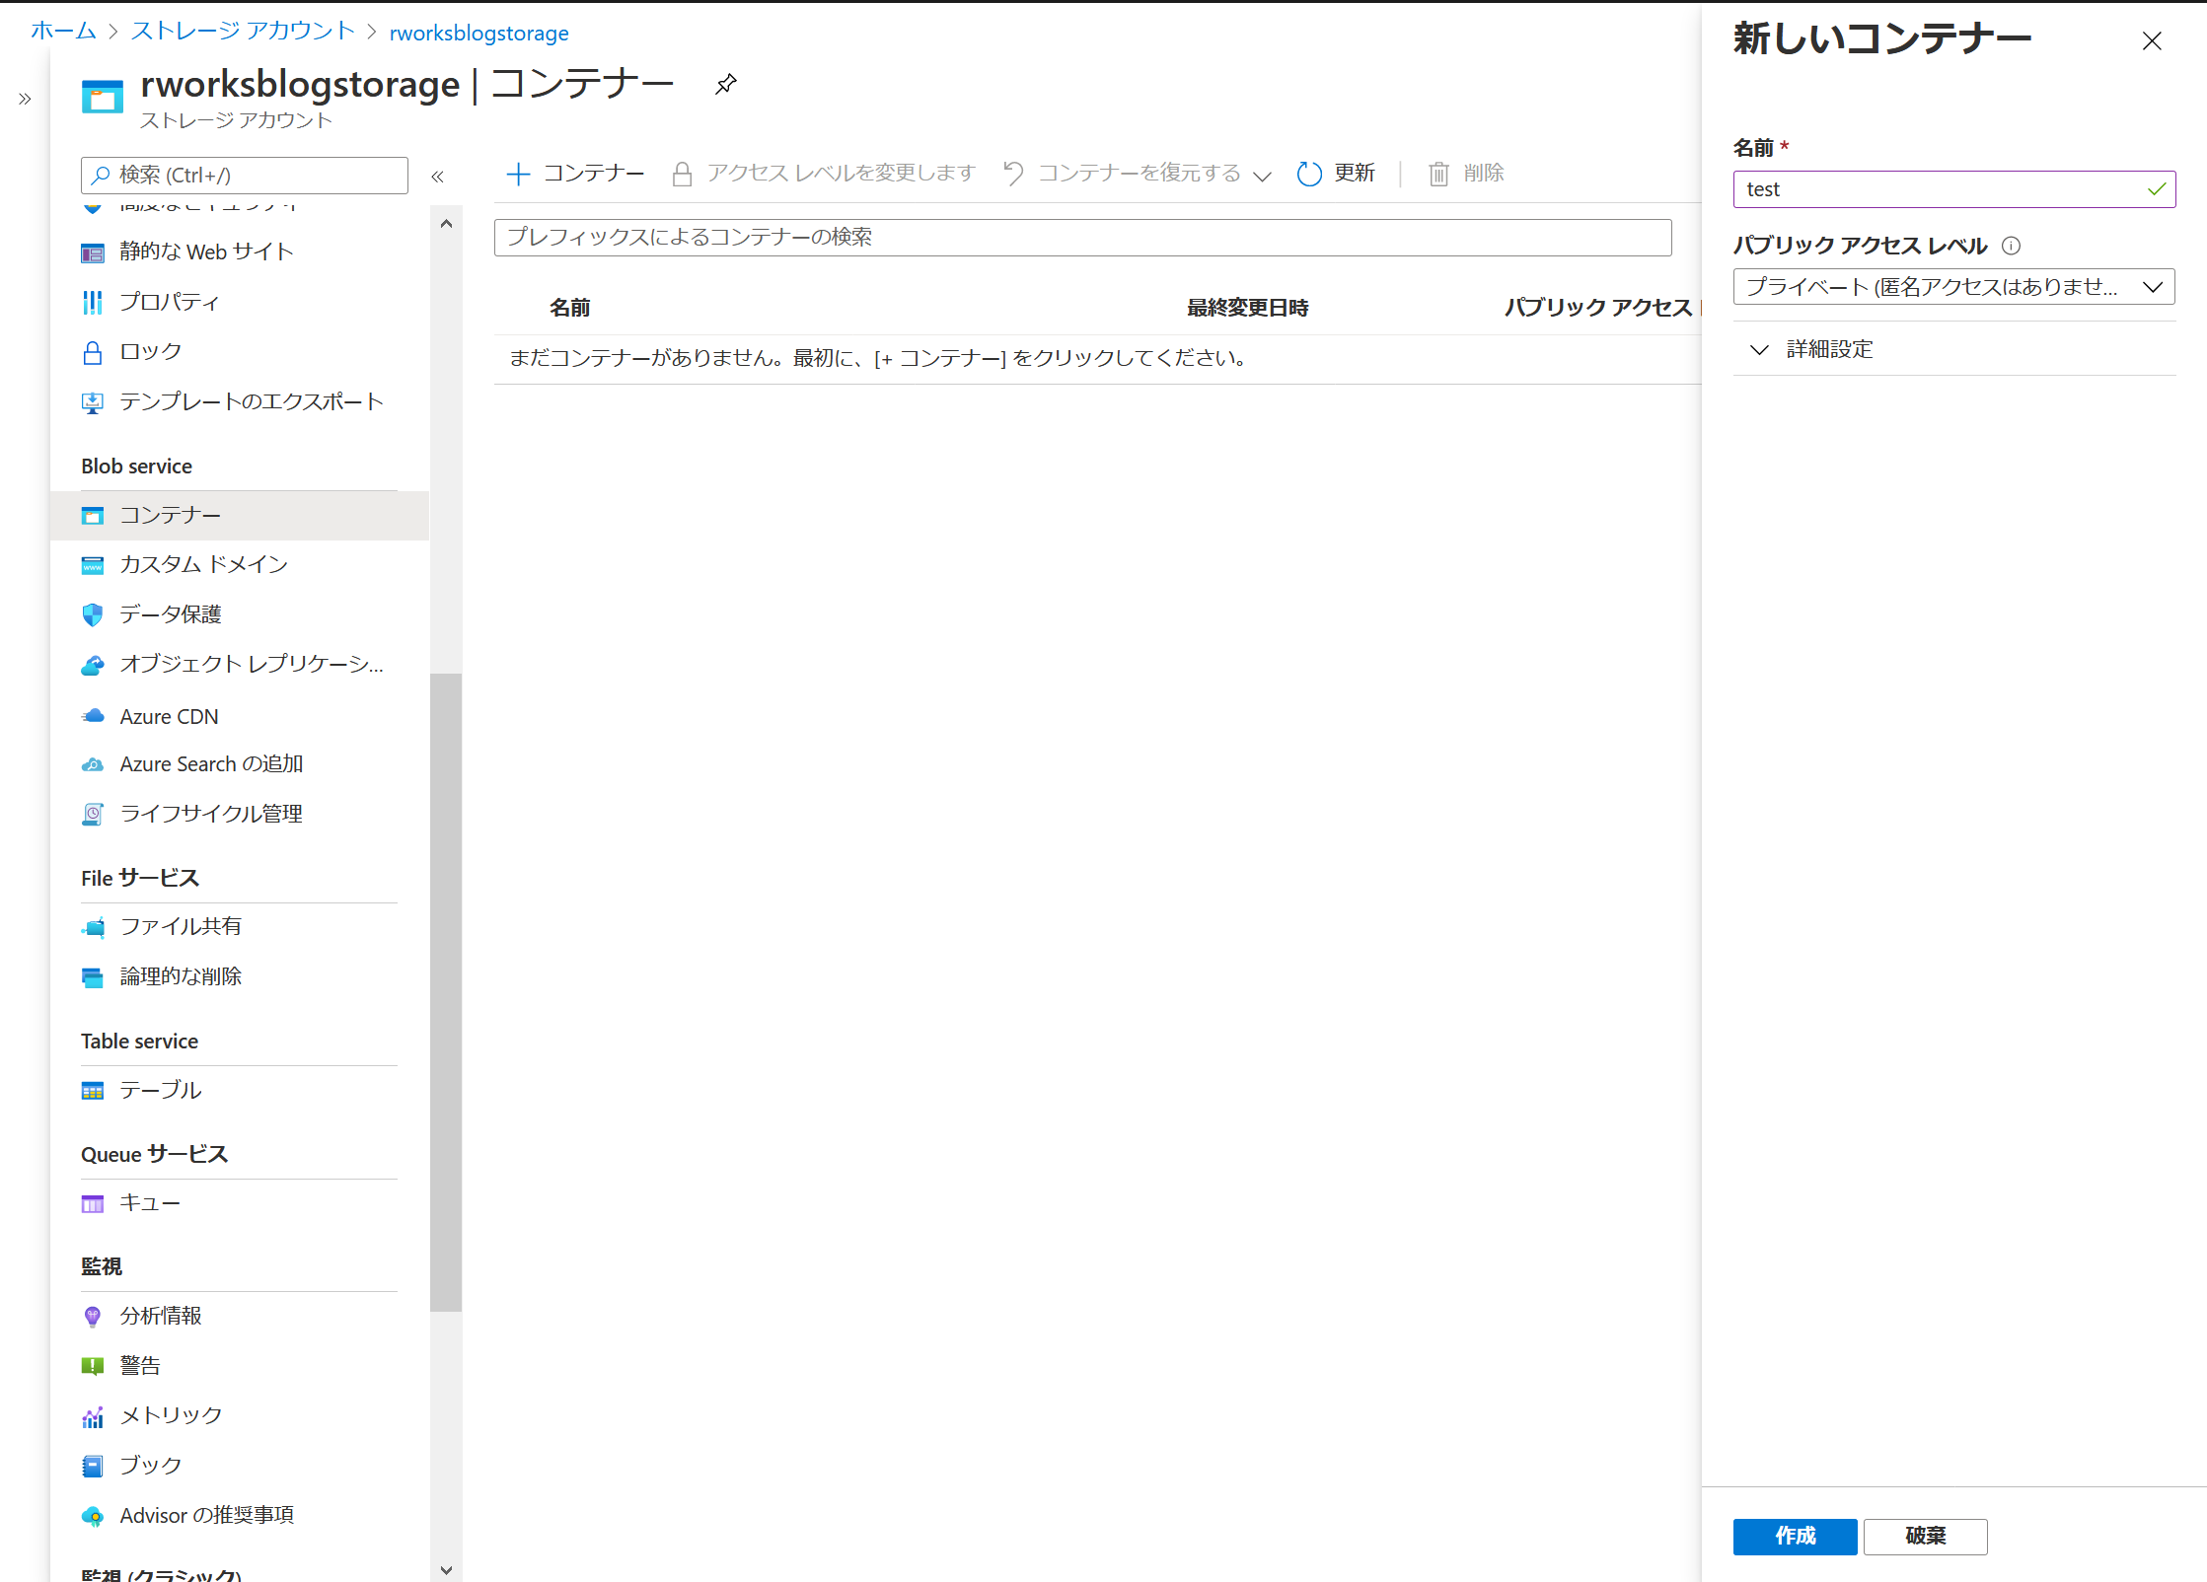Click the + コンテナー toolbar button

click(575, 174)
